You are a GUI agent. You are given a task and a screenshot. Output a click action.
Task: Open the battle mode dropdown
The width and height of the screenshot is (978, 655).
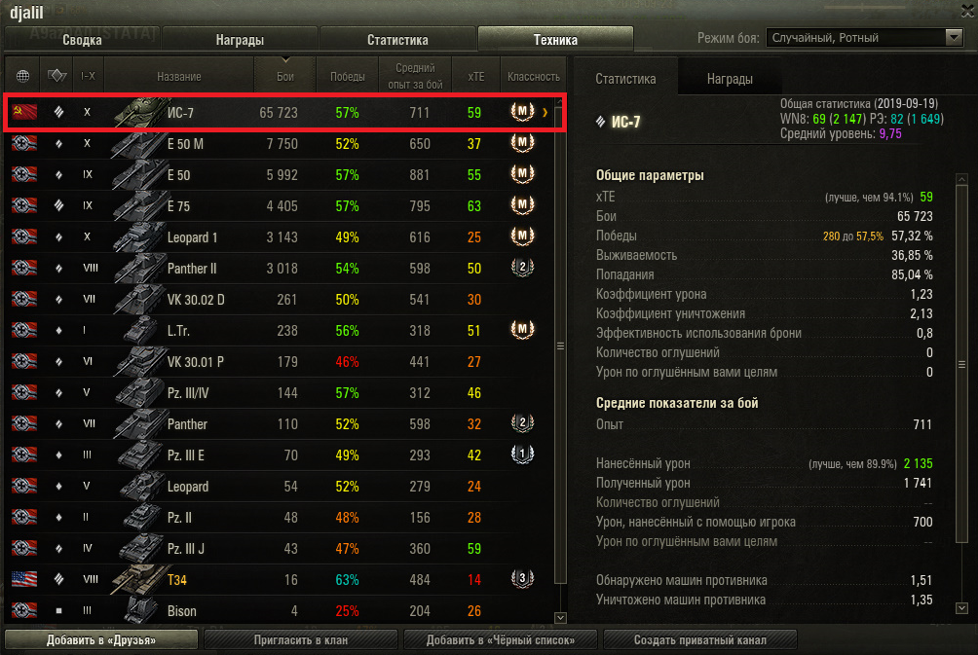coord(864,37)
